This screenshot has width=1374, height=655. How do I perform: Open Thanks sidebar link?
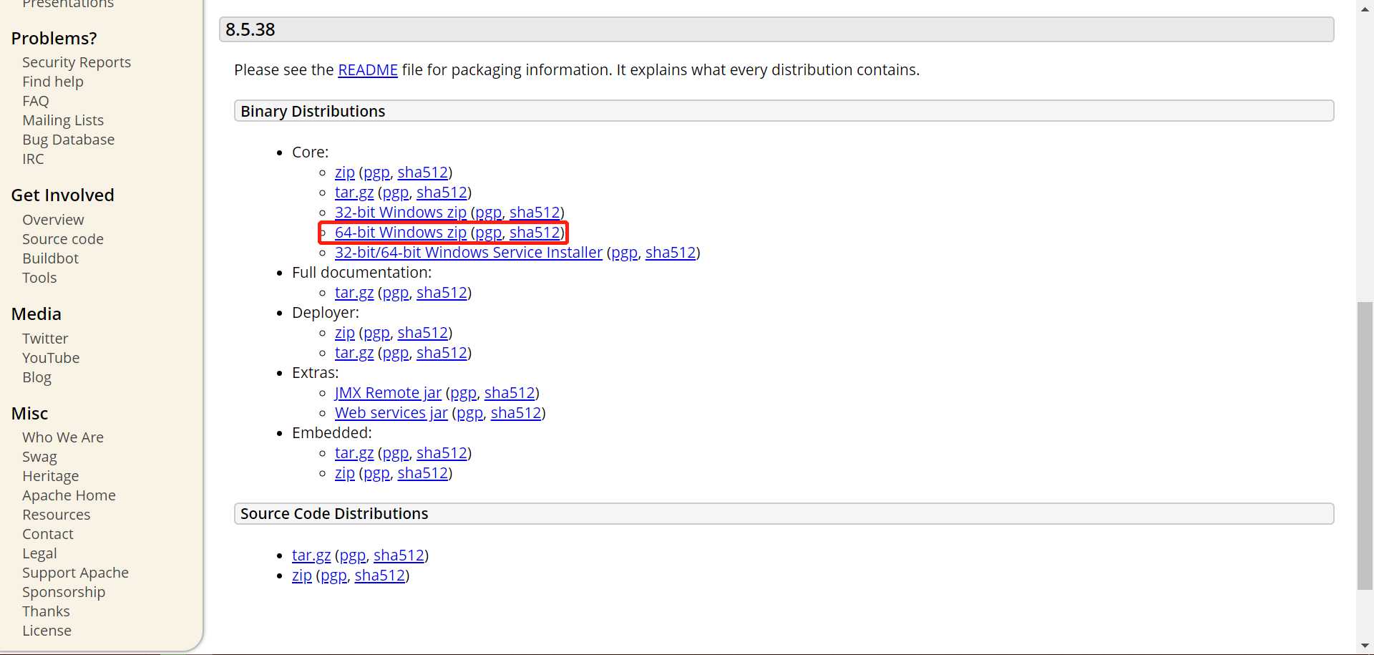(46, 611)
